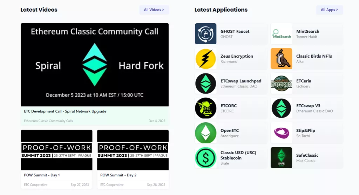This screenshot has height=195, width=359.
Task: Open the ETCswap Launchpad icon
Action: (205, 83)
